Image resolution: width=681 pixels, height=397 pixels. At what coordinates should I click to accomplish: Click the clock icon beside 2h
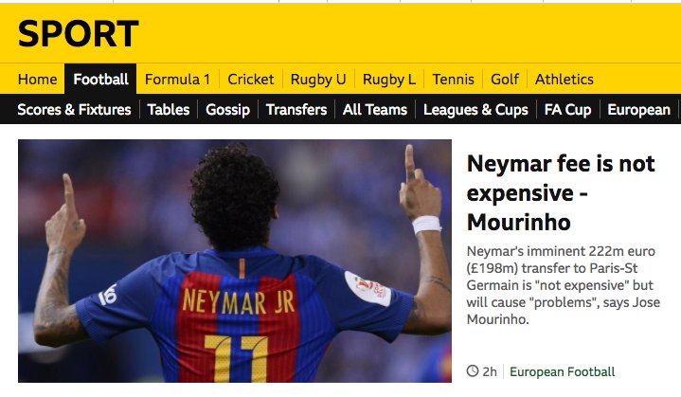coord(472,370)
